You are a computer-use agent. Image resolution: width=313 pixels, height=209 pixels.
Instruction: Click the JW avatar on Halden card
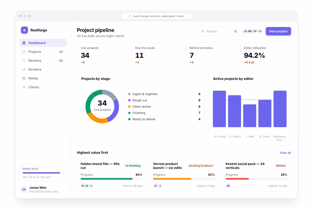pos(87,186)
